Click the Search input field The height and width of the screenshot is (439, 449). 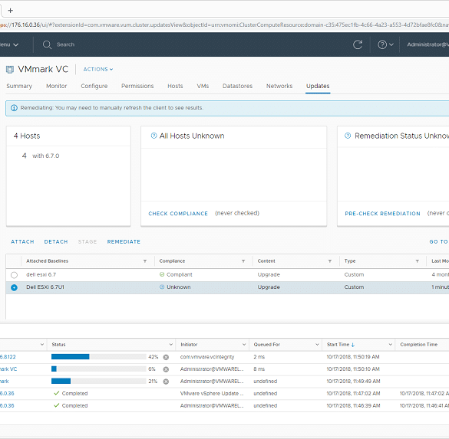65,44
